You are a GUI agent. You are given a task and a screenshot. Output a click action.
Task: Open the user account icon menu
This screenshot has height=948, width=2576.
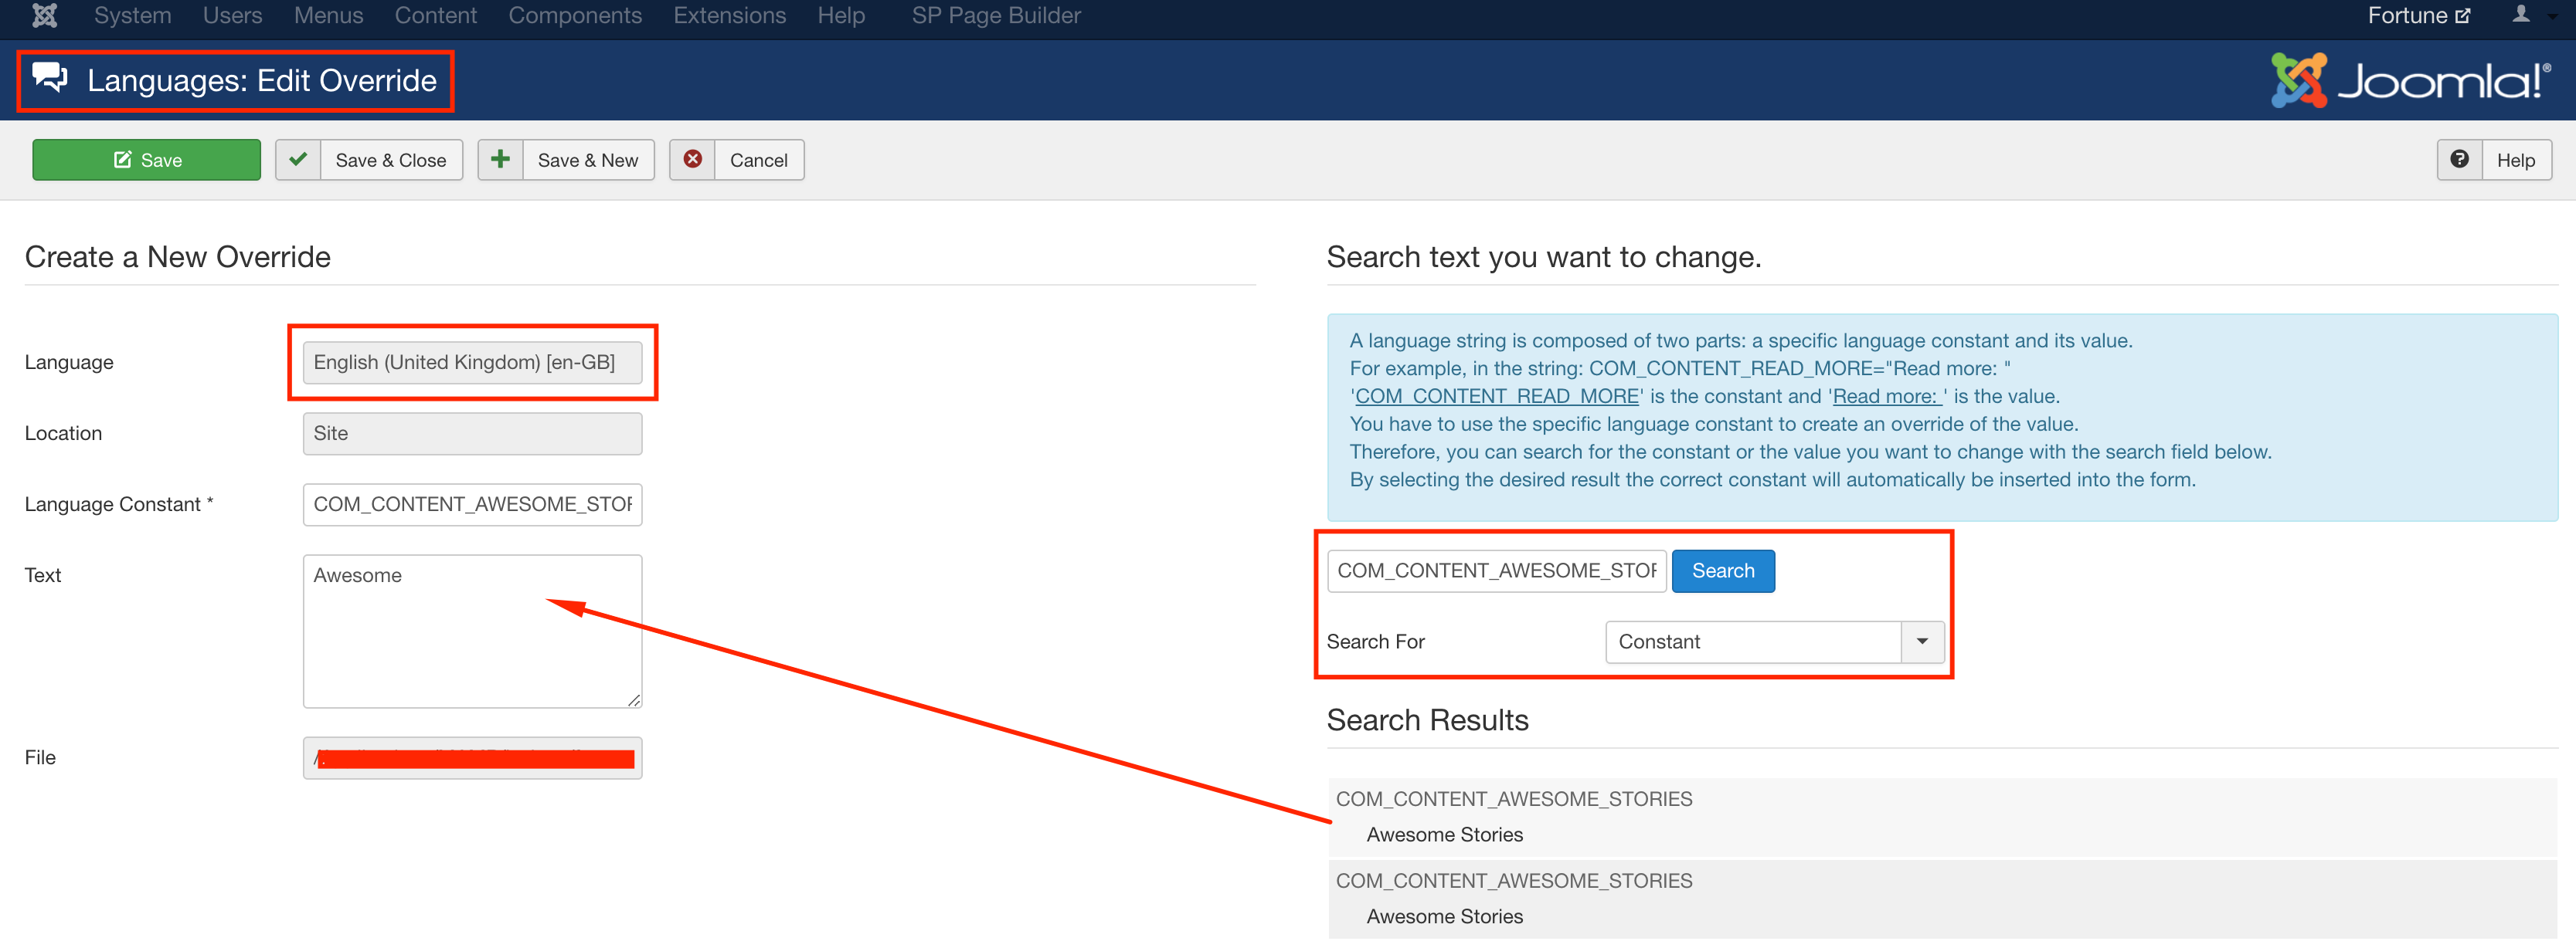[x=2522, y=15]
